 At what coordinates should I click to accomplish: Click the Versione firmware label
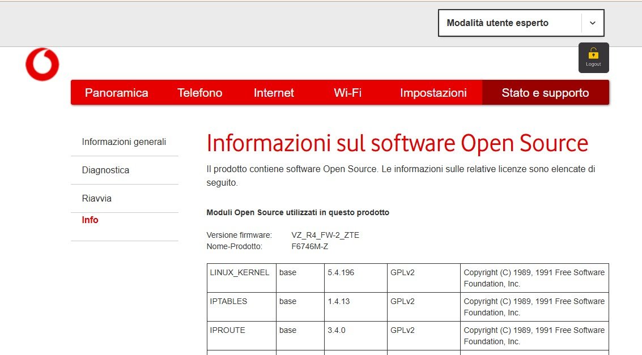pos(239,235)
